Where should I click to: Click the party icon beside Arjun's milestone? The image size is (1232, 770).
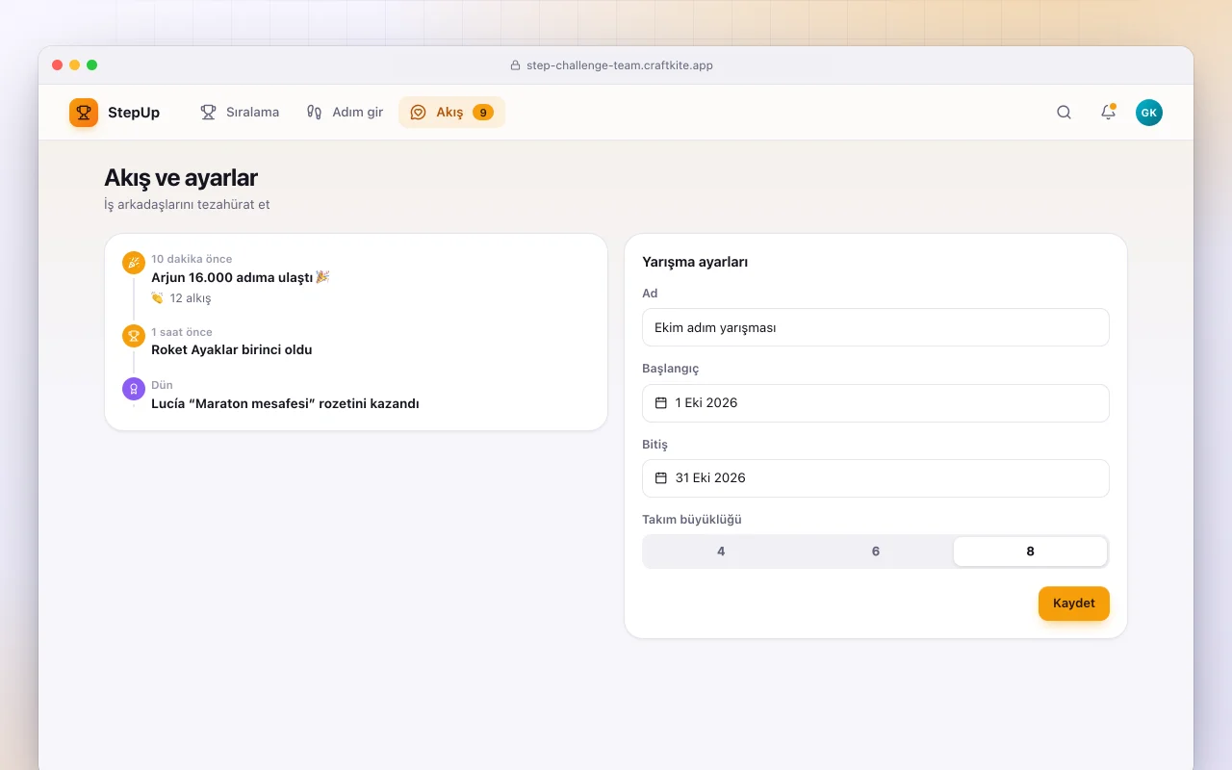134,263
